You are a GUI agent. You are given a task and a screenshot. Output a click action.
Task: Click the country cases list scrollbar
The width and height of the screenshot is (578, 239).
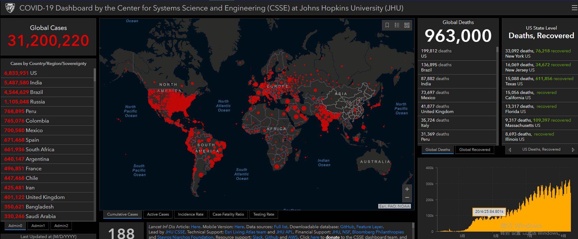[95, 75]
